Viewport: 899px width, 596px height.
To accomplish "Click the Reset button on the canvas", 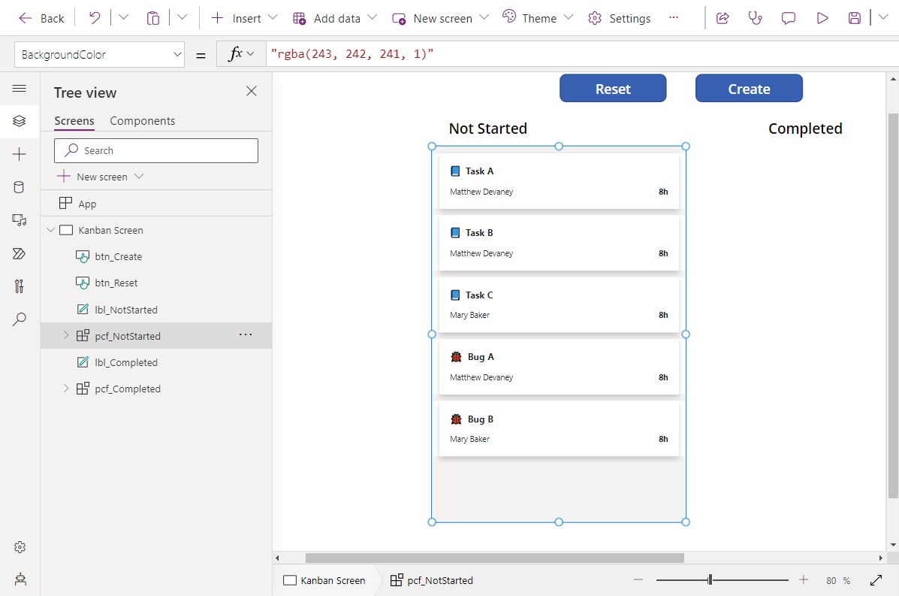I will click(613, 88).
